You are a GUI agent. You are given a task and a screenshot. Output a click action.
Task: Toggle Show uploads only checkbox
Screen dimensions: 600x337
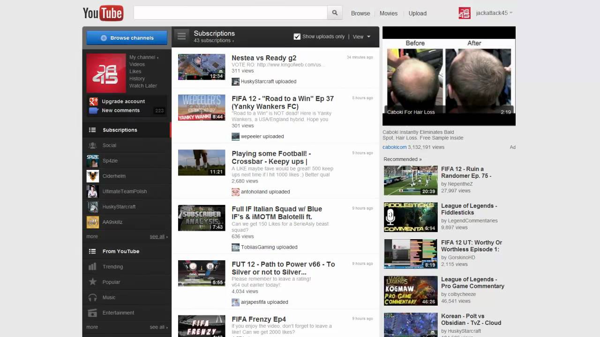click(x=297, y=37)
